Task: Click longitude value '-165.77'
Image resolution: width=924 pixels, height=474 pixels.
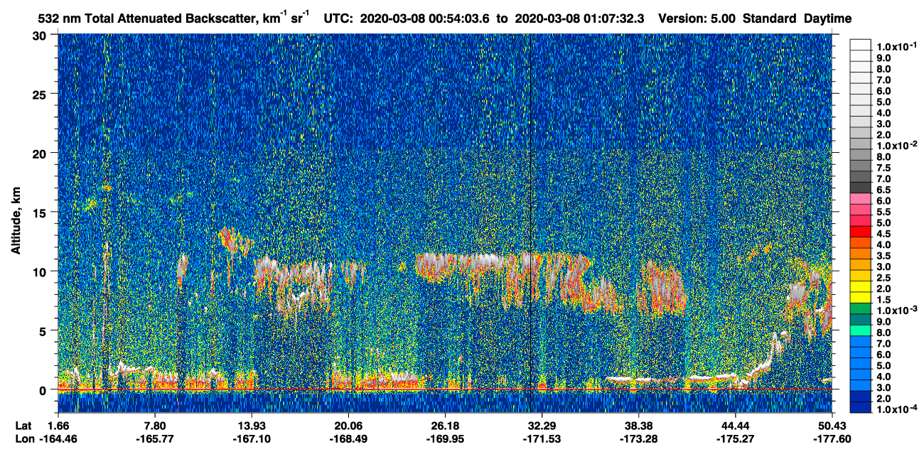Action: click(x=155, y=438)
